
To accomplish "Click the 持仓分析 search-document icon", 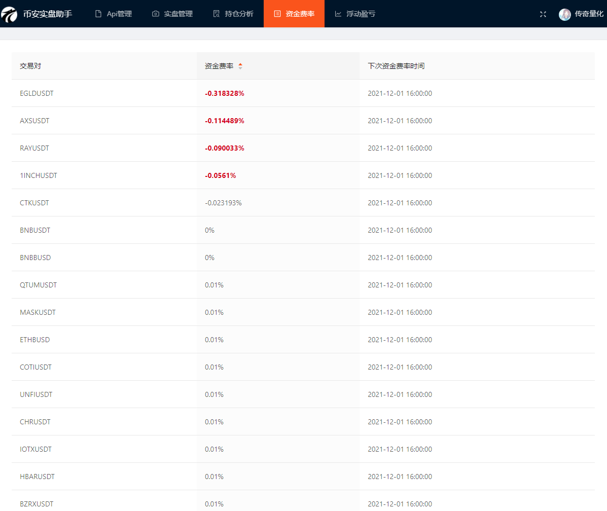I will pyautogui.click(x=217, y=14).
